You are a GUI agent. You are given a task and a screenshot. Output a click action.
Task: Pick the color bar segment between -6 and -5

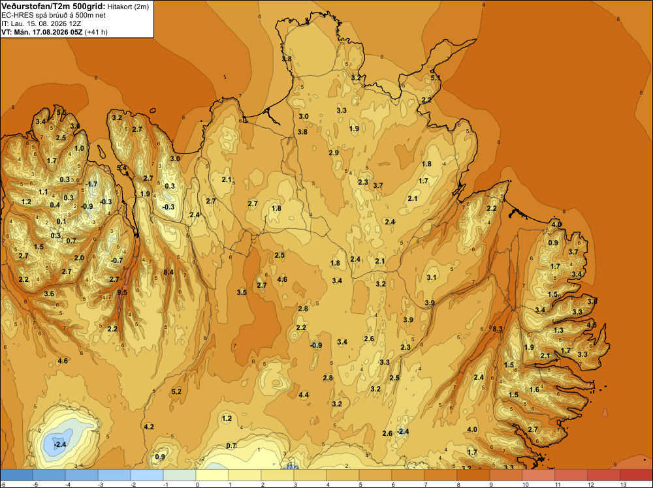[17, 475]
